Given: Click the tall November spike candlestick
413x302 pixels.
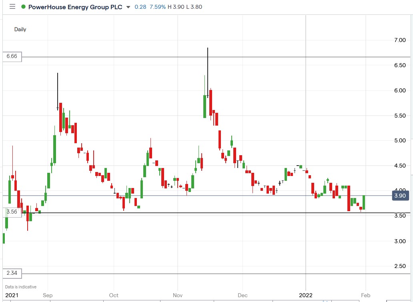Looking at the screenshot, I should pos(207,72).
